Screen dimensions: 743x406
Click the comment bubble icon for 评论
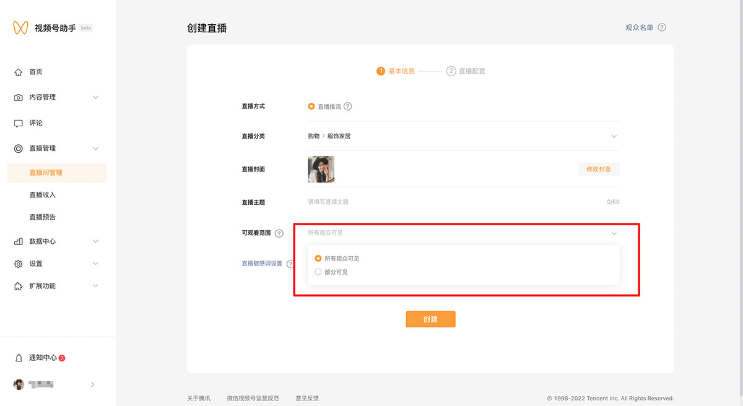pyautogui.click(x=19, y=123)
